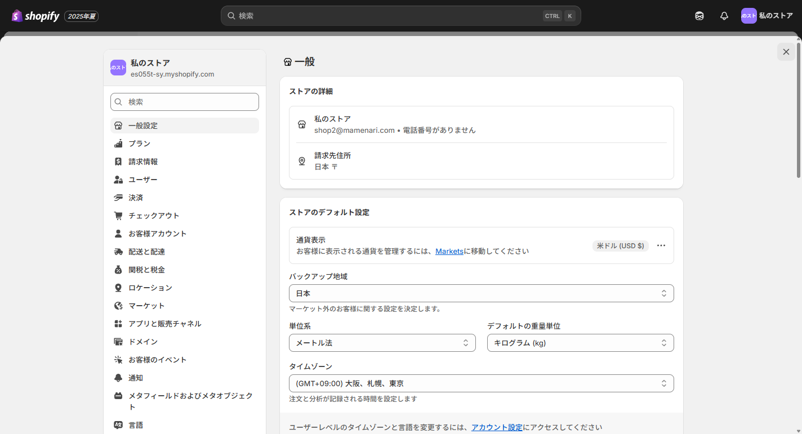
Task: Open the アカウント設定 link
Action: pyautogui.click(x=497, y=427)
